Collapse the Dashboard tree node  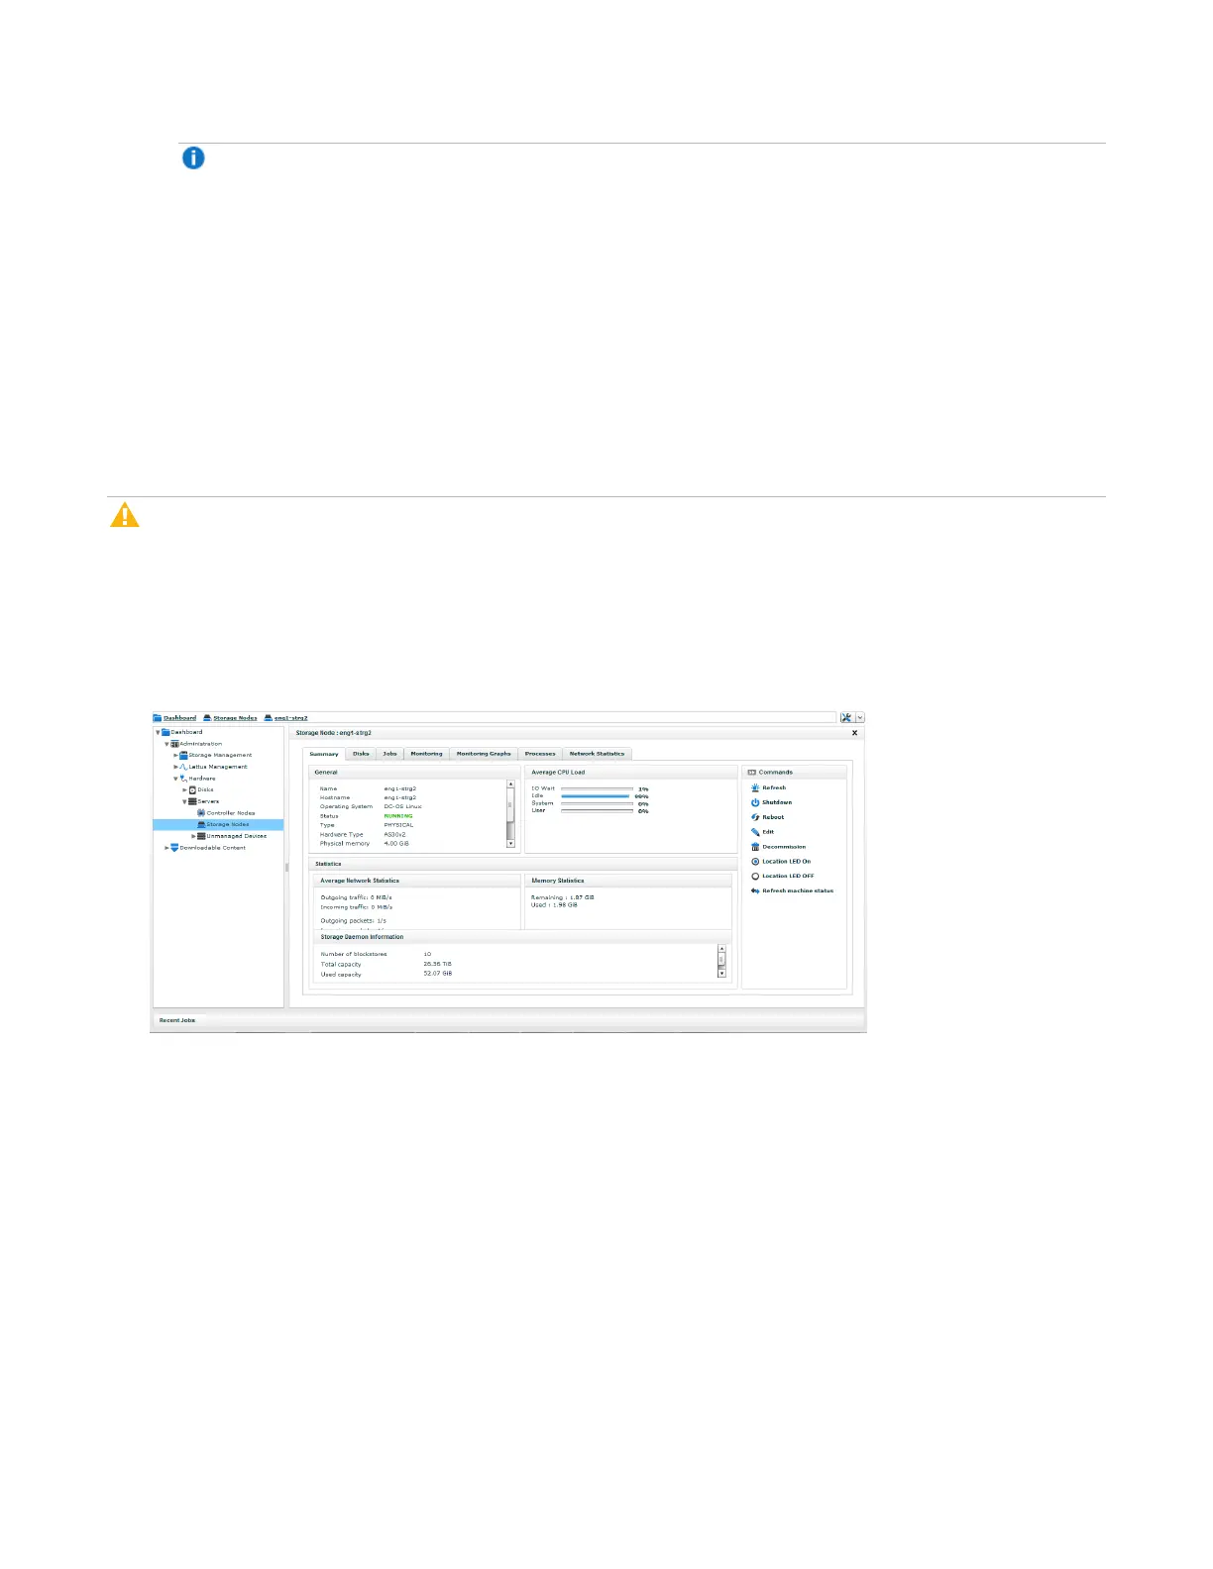(x=158, y=733)
